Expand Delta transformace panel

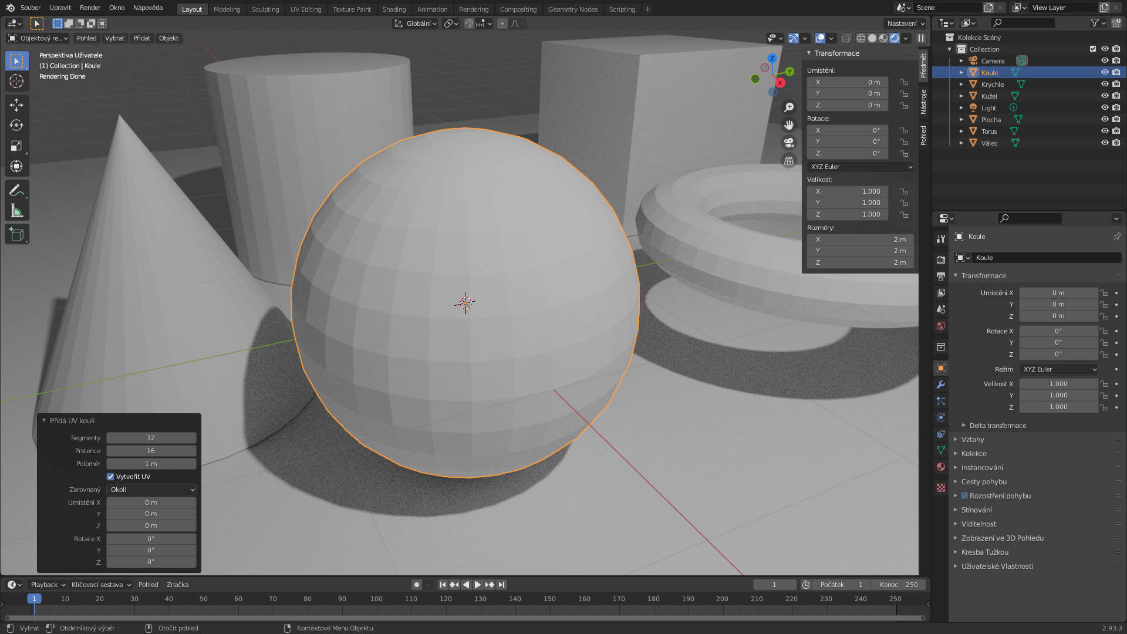click(x=997, y=426)
